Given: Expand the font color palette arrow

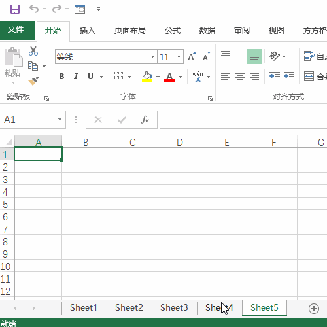Looking at the screenshot, I should click(181, 77).
